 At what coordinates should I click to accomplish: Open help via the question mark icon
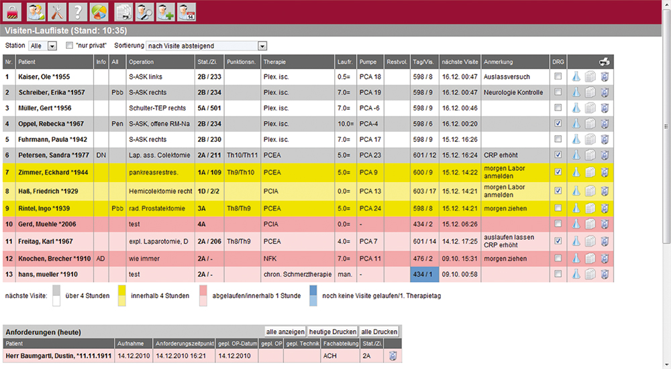(x=79, y=12)
